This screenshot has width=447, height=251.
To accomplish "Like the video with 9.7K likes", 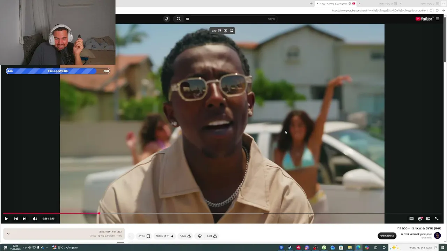I will tap(212, 236).
